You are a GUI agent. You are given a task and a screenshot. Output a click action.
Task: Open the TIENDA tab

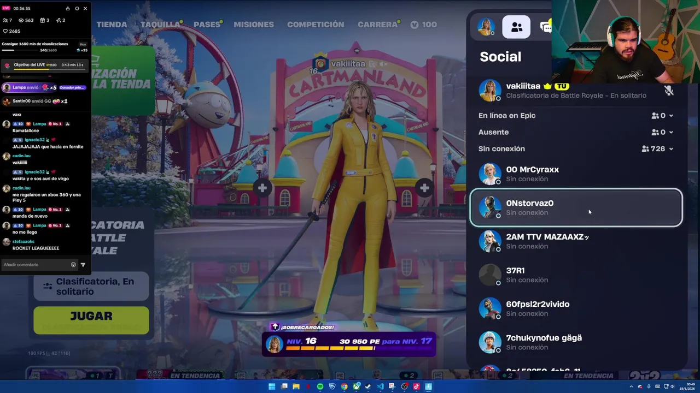[x=112, y=25]
